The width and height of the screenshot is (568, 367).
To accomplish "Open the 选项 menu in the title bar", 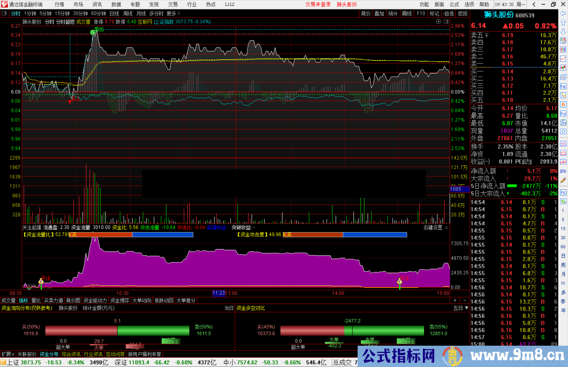I will 468,4.
